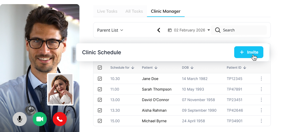Uncheck the 13.30 Aisha Rahman appointment
The width and height of the screenshot is (281, 132).
(x=100, y=110)
